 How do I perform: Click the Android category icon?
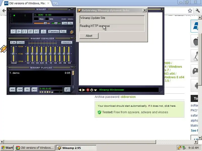[x=194, y=86]
